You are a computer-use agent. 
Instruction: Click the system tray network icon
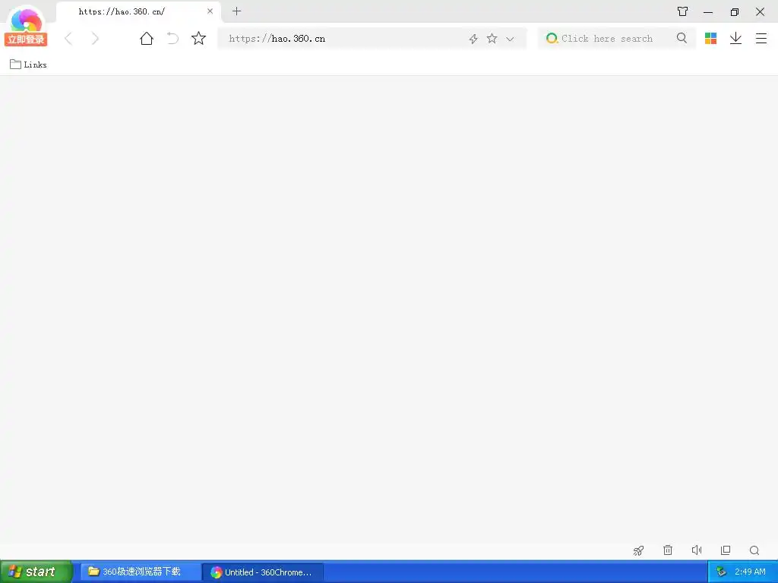722,572
